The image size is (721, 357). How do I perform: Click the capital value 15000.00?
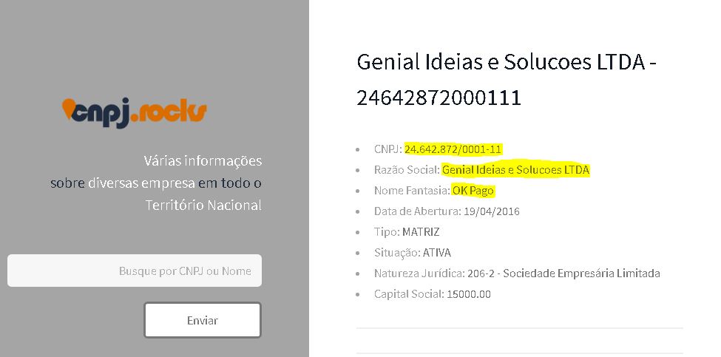[x=469, y=294]
